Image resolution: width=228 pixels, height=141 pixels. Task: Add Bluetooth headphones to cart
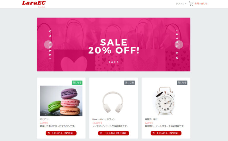click(113, 133)
